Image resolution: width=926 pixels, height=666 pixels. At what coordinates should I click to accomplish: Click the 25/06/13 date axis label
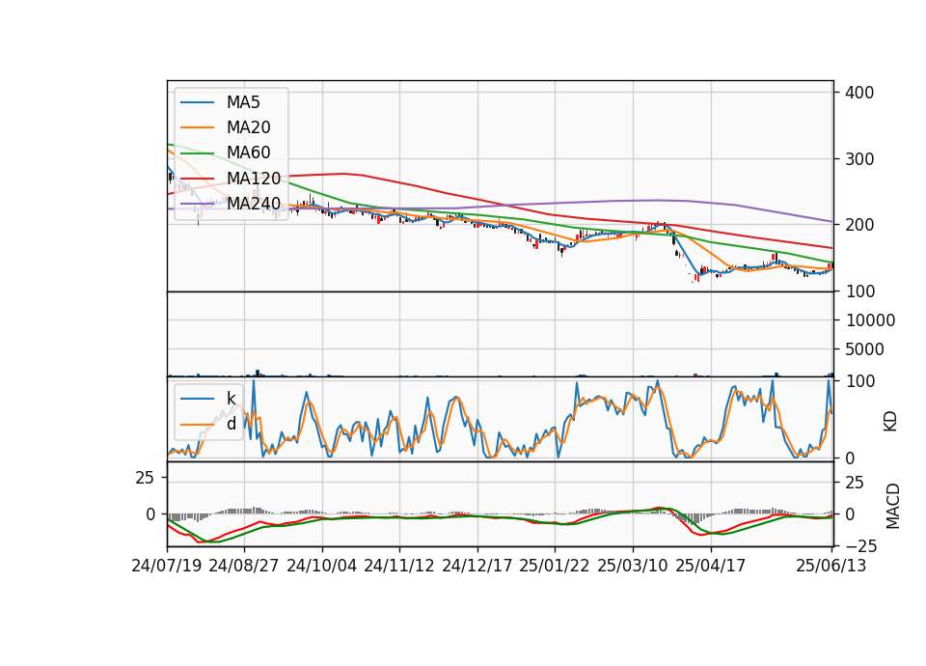pyautogui.click(x=831, y=566)
